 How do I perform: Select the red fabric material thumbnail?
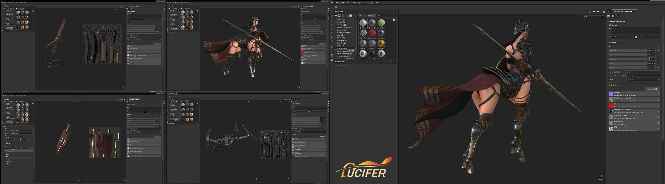372,33
